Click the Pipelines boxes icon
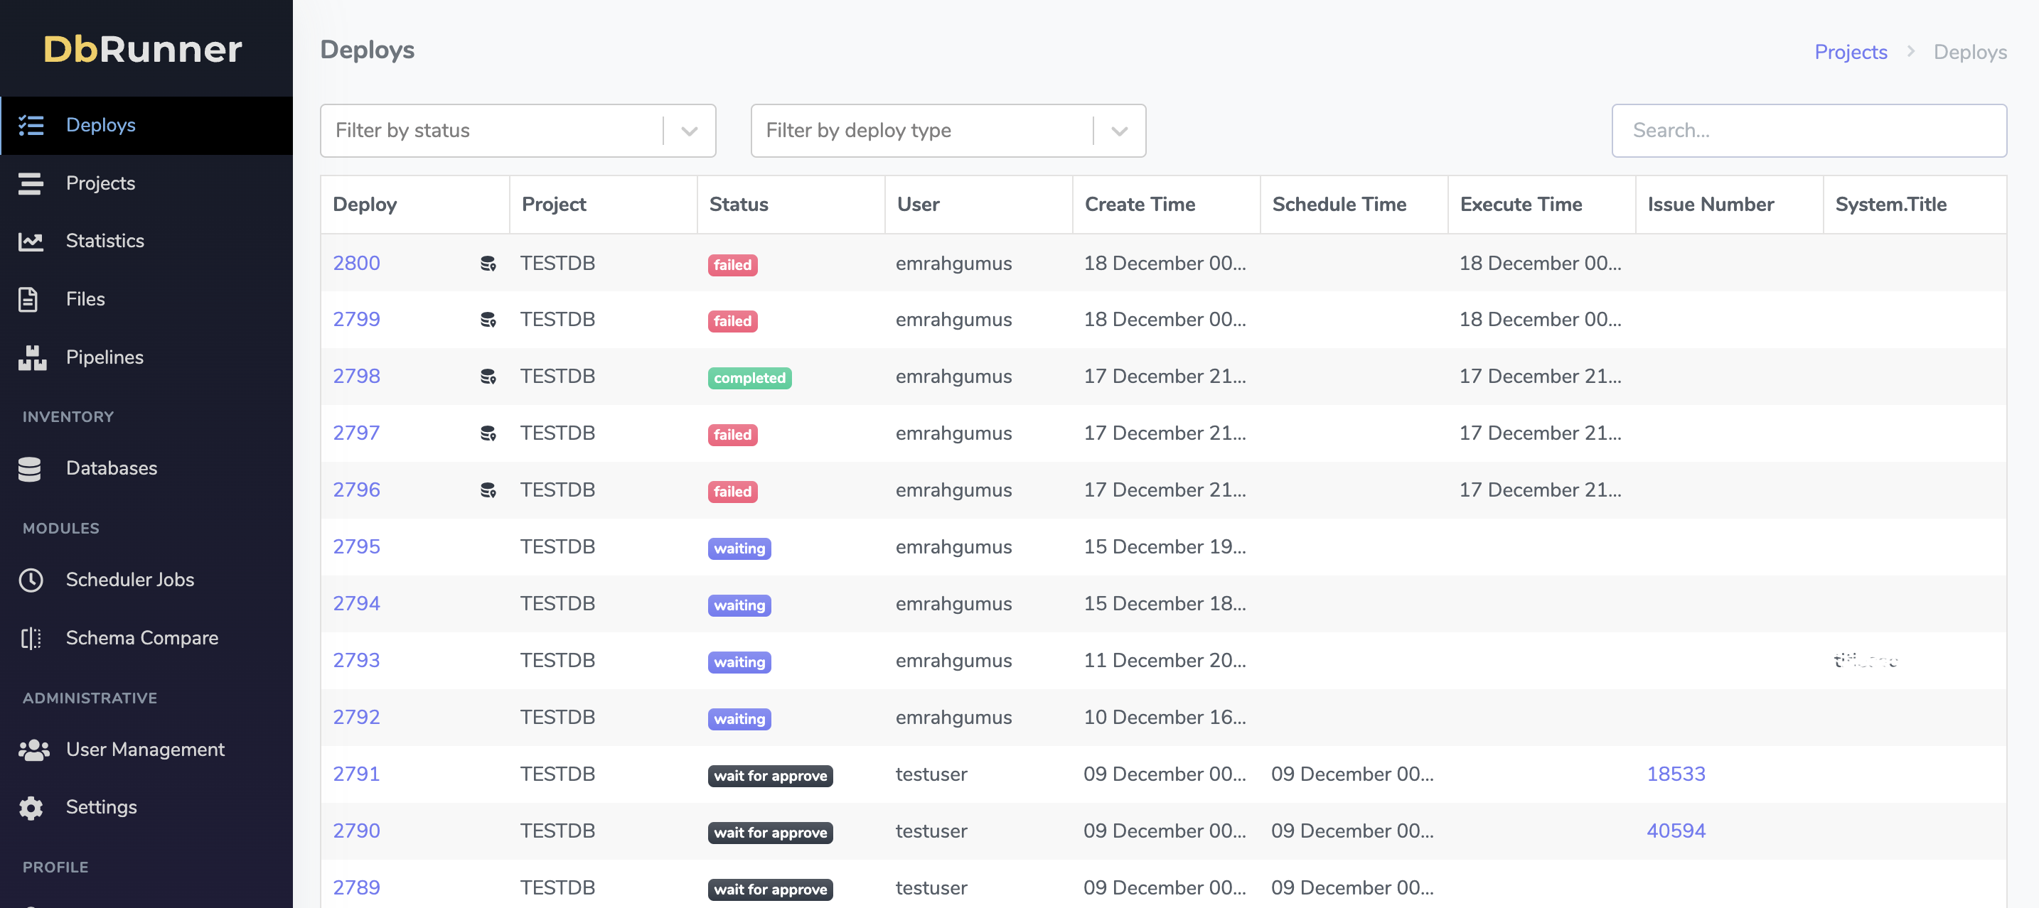Image resolution: width=2039 pixels, height=908 pixels. (32, 357)
